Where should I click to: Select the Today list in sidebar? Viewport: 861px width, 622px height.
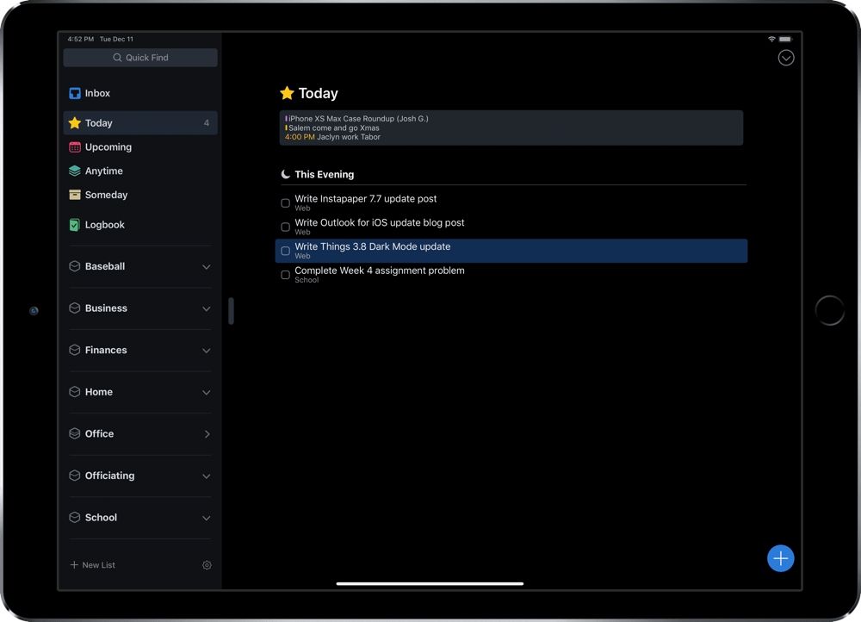click(x=140, y=123)
